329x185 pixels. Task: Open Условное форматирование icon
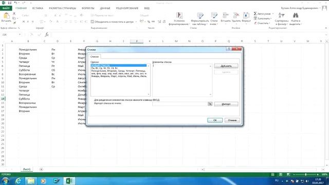(x=179, y=15)
